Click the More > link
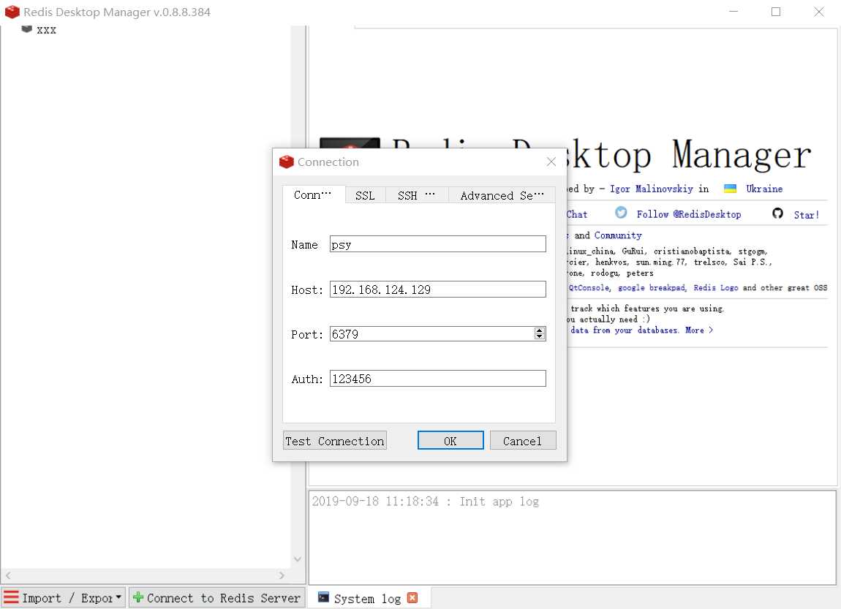The height and width of the screenshot is (609, 841). (699, 330)
